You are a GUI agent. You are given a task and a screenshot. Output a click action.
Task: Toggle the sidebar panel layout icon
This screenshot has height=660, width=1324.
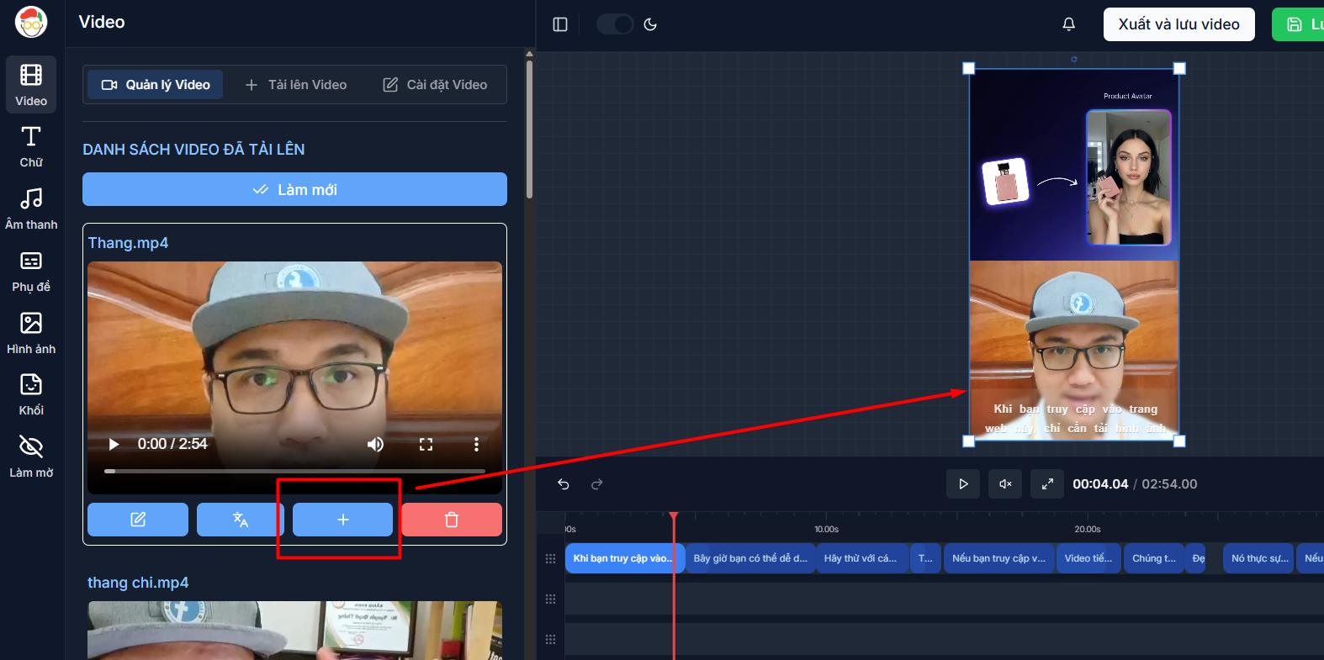(x=560, y=24)
